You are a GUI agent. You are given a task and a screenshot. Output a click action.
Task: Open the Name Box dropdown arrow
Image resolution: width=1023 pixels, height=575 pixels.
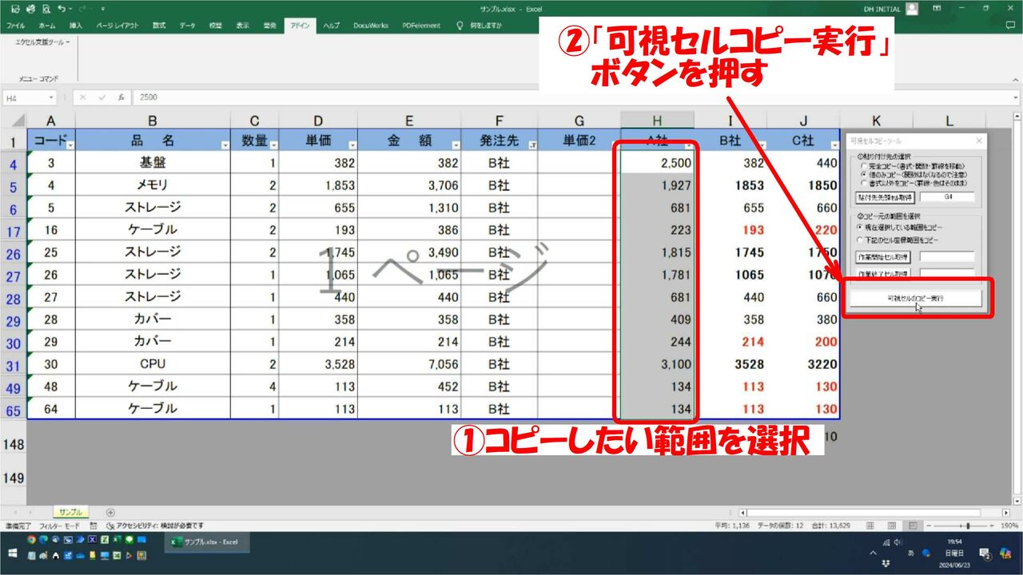pyautogui.click(x=52, y=97)
